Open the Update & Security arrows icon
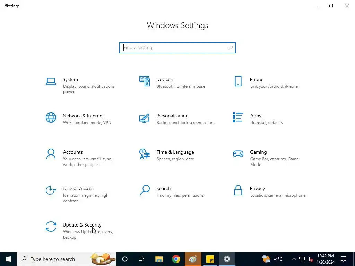 click(x=51, y=227)
